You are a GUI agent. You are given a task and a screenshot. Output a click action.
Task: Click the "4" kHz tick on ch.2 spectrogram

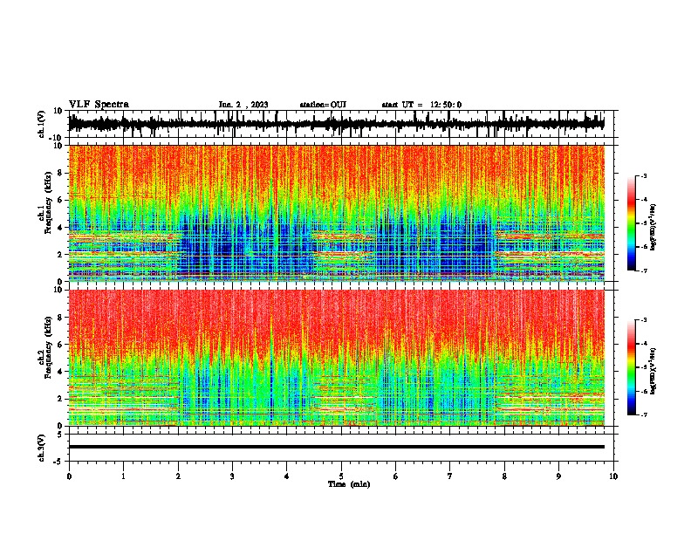[61, 372]
